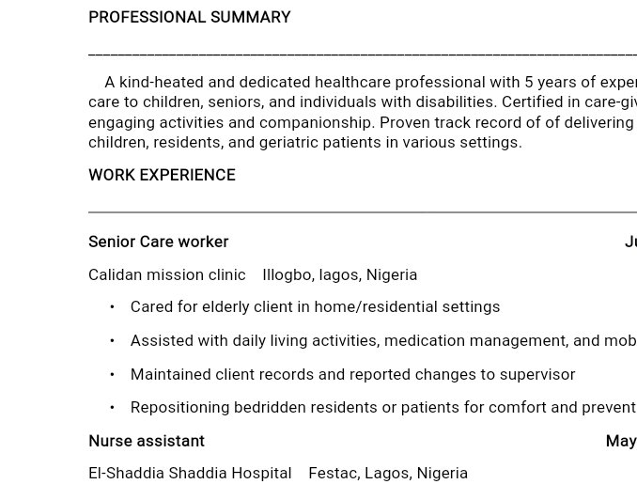Click the "Repositioning bedridden residents" bullet line

376,407
